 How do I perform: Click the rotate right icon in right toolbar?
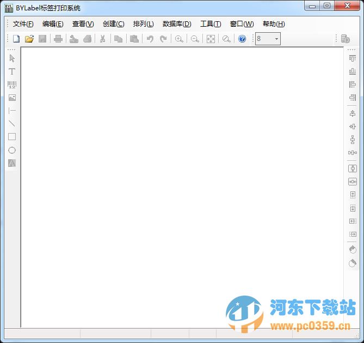click(x=353, y=263)
